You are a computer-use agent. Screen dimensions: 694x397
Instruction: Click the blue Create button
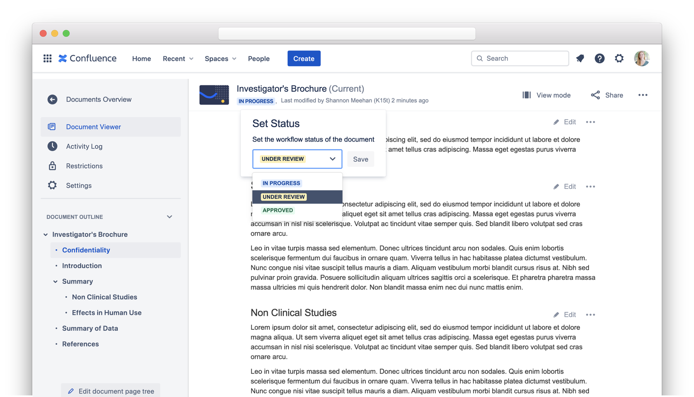tap(304, 59)
